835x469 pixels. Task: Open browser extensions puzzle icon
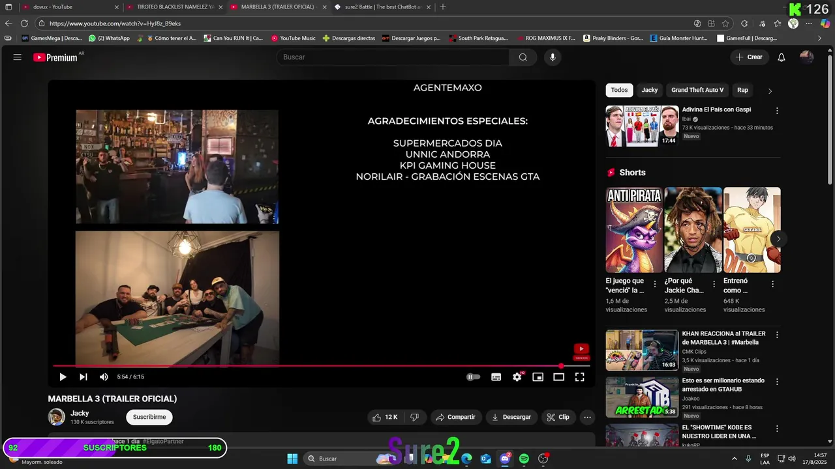(744, 23)
